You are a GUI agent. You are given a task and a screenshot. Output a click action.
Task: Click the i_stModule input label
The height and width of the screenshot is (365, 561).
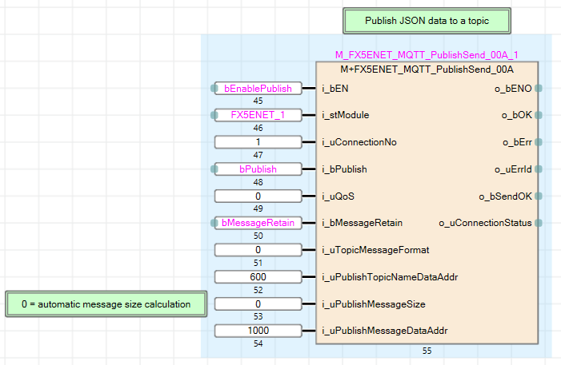(346, 115)
